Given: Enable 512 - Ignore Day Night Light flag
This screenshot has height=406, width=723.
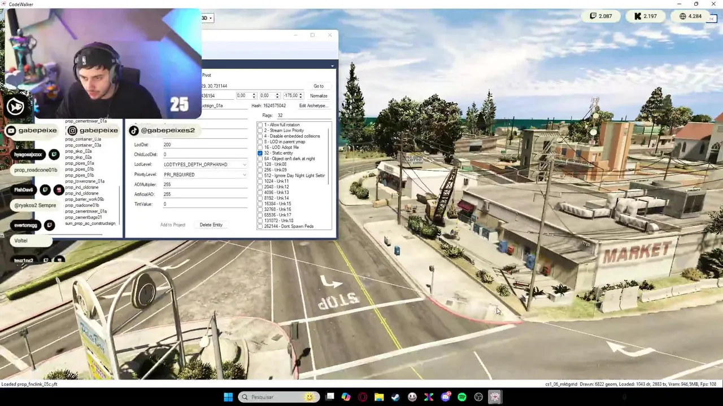Looking at the screenshot, I should tap(260, 175).
